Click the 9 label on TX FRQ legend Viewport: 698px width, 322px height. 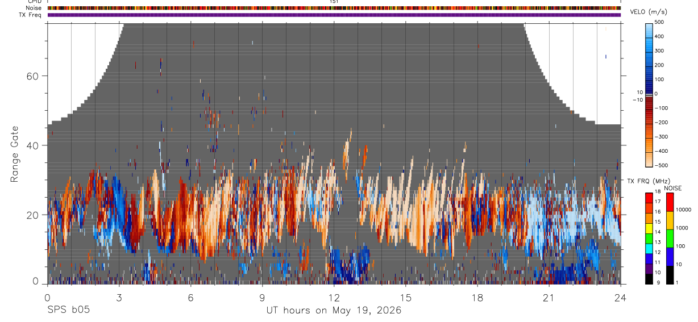pos(657,283)
